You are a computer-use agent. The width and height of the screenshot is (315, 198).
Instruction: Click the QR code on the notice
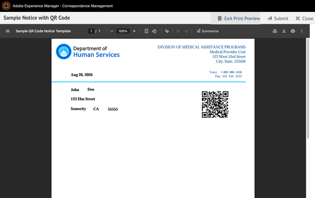pyautogui.click(x=215, y=104)
